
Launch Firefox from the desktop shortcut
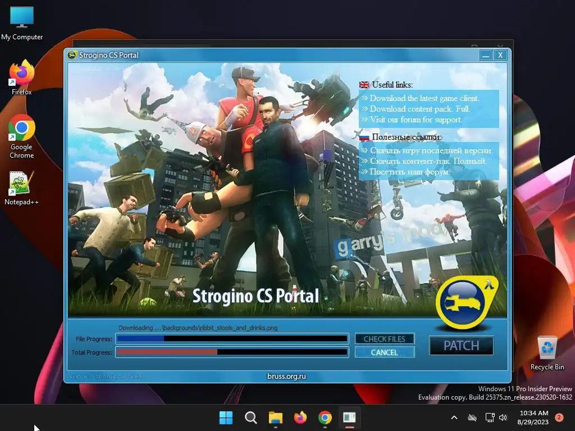click(22, 77)
